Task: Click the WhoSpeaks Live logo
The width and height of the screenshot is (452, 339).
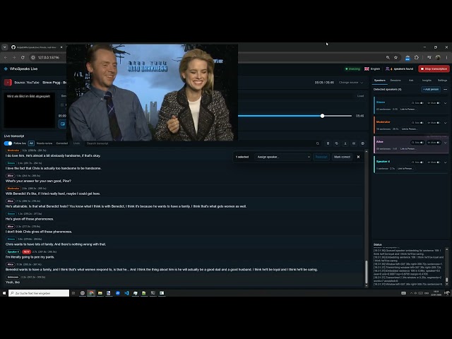Action: 6,69
